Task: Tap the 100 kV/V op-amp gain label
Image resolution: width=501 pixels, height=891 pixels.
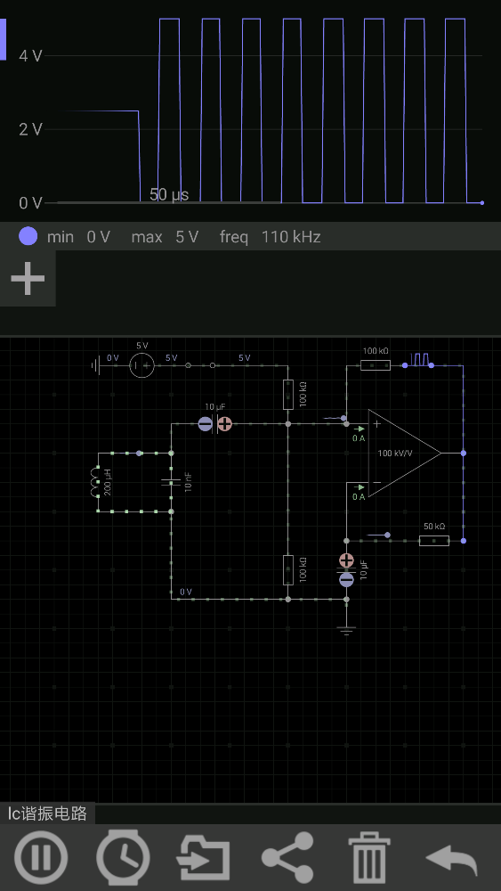Action: [x=395, y=453]
